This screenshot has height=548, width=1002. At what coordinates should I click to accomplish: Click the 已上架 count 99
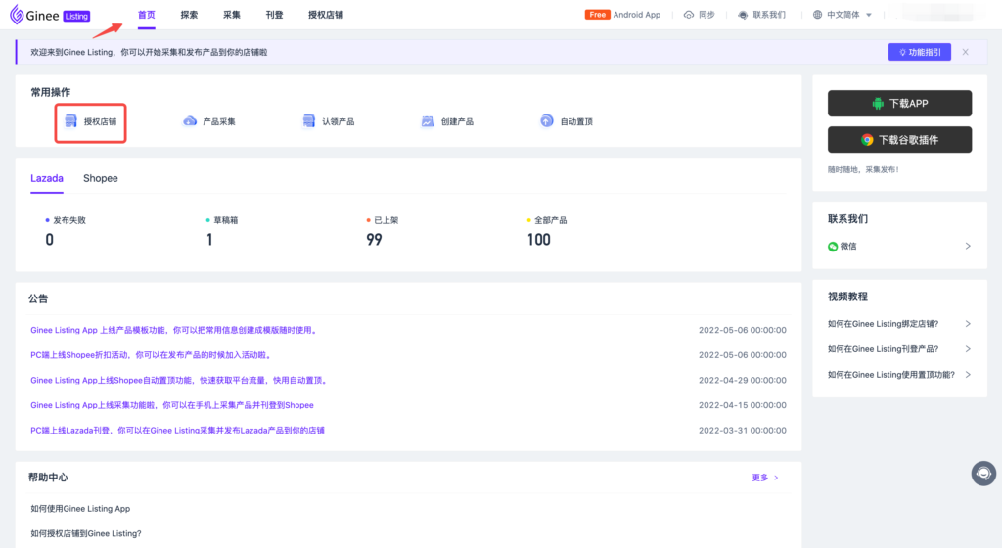(x=374, y=240)
